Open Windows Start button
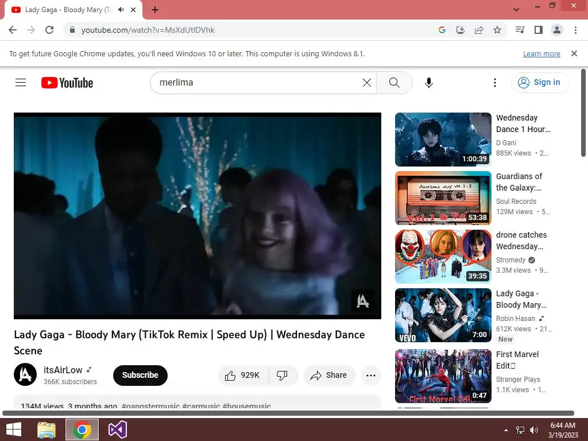588x441 pixels. point(14,430)
